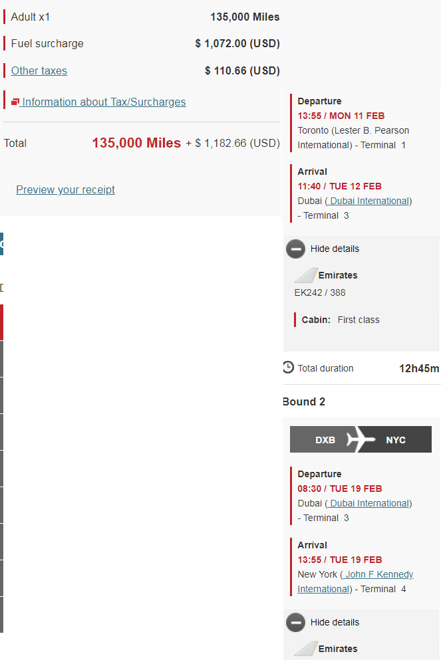Click the NYC airport code label
The image size is (441, 660).
tap(396, 440)
